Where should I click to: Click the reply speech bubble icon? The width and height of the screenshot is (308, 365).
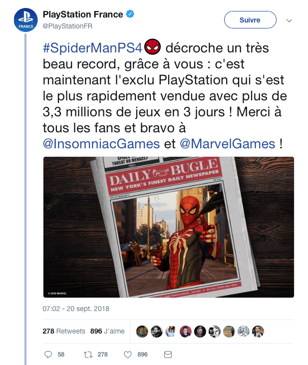point(48,355)
